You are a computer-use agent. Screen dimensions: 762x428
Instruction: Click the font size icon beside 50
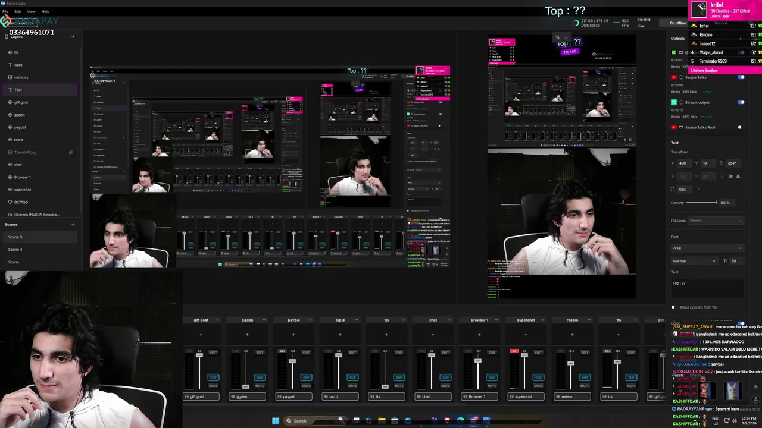(x=725, y=261)
